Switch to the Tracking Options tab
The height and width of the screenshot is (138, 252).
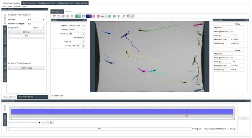coord(33,97)
